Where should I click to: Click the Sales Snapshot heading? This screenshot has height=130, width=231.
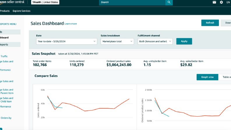(44, 54)
